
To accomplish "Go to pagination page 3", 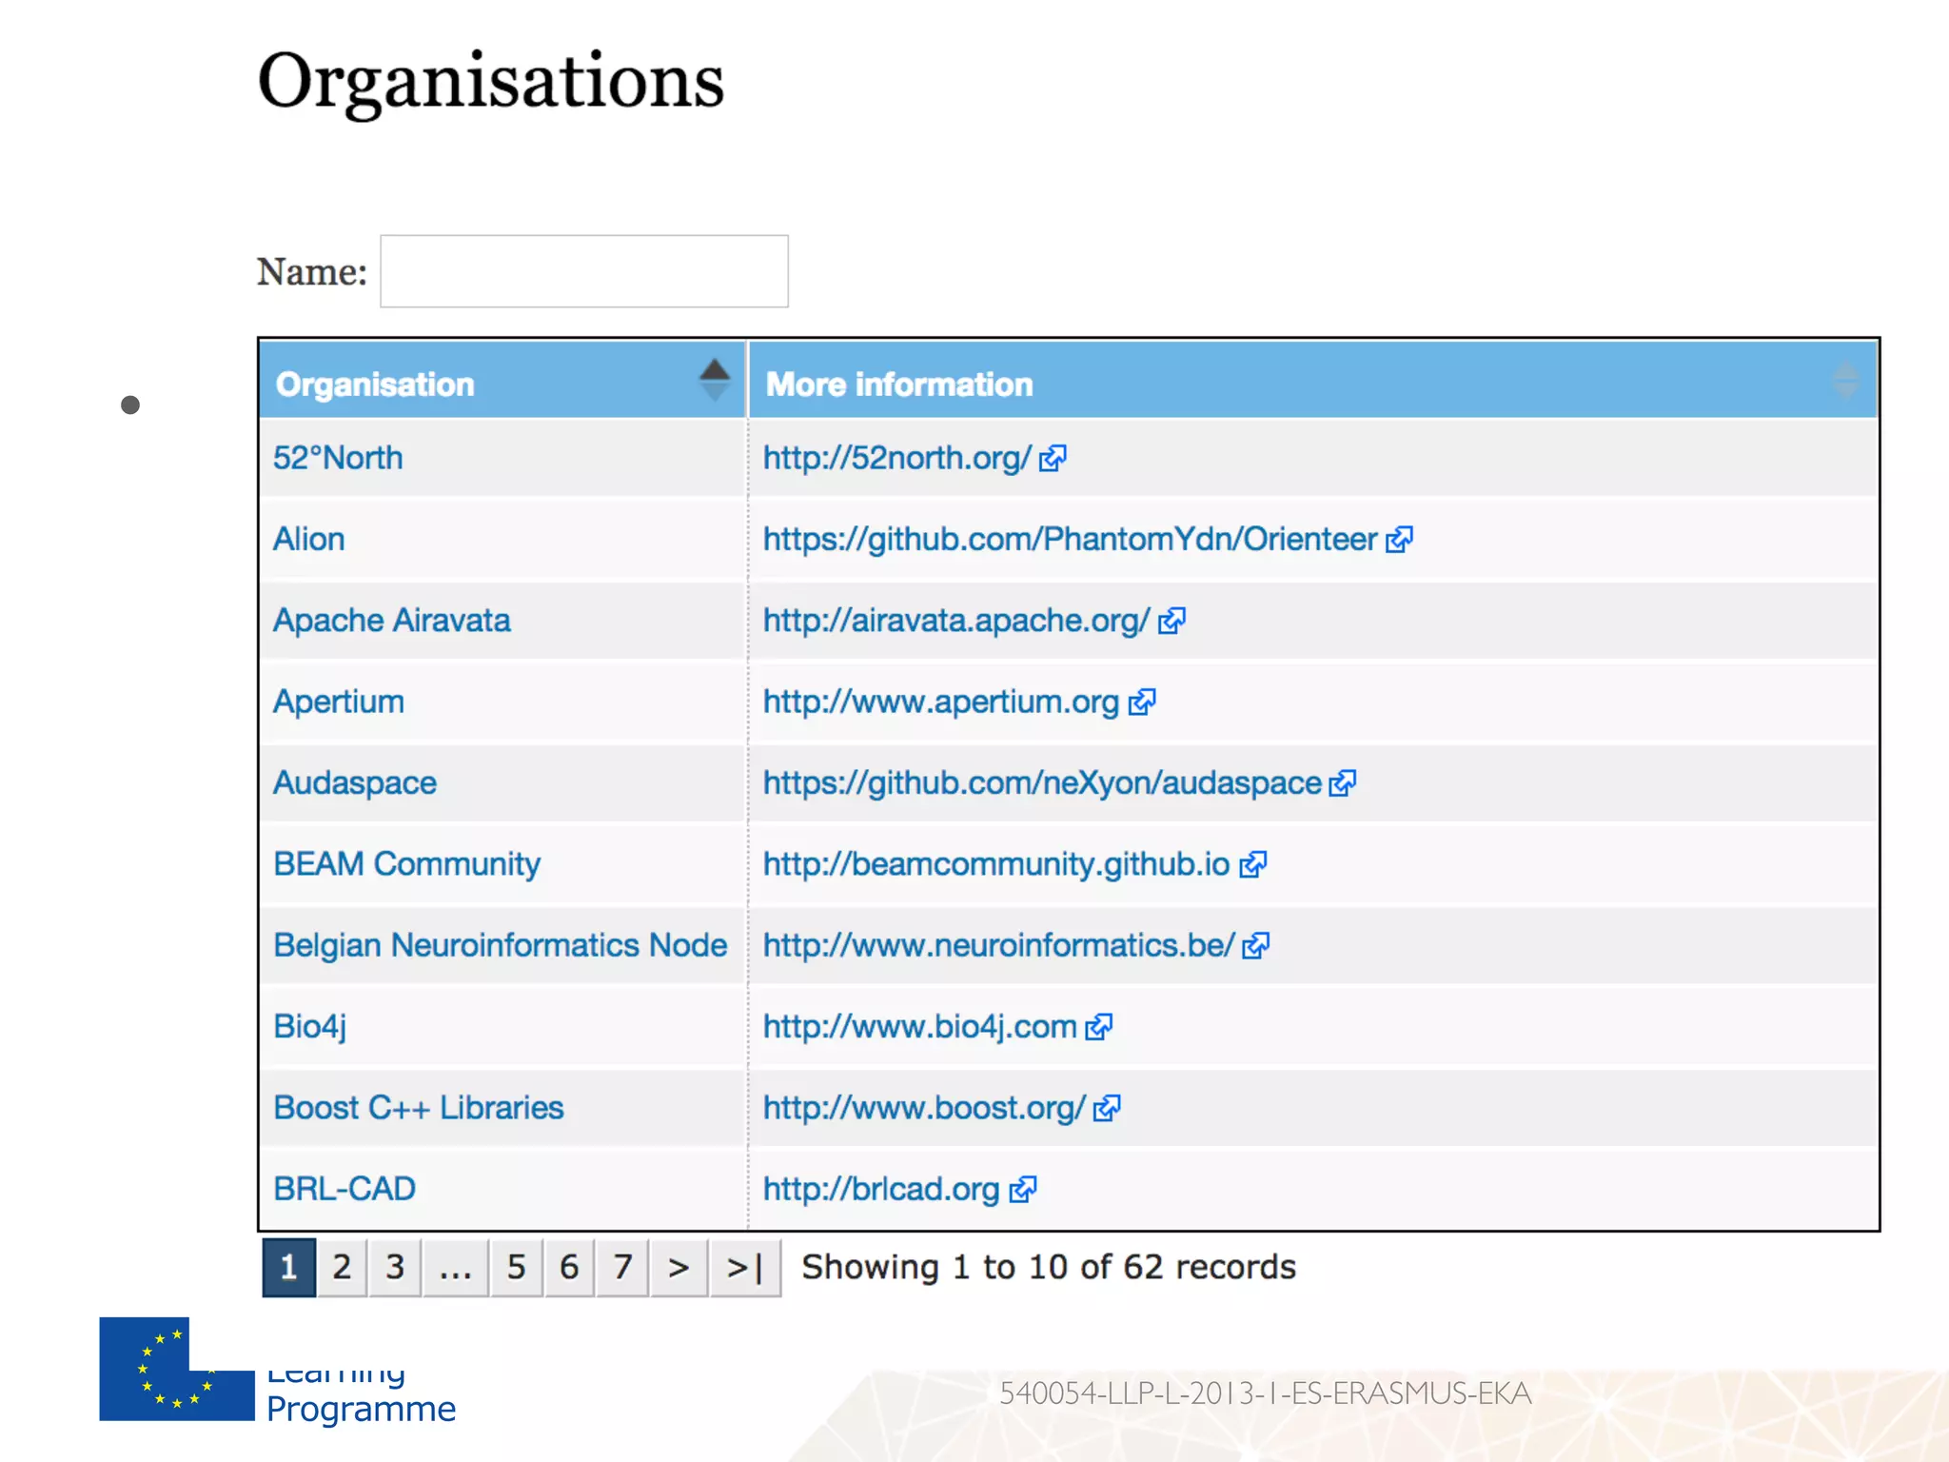I will point(396,1267).
